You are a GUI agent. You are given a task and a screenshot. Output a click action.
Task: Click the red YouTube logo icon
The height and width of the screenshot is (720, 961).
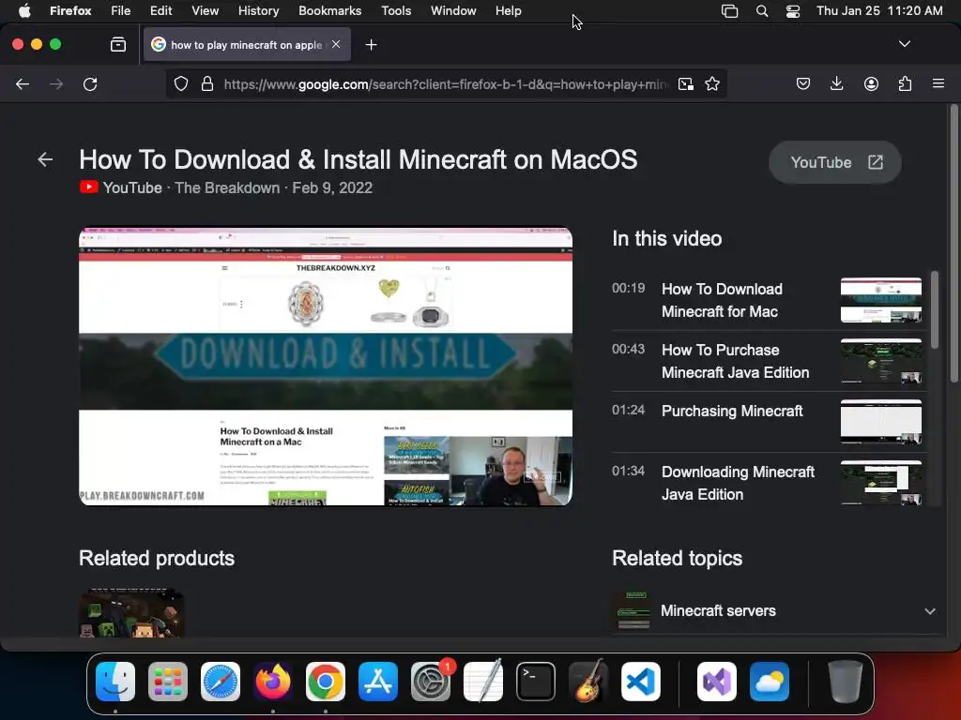point(89,187)
